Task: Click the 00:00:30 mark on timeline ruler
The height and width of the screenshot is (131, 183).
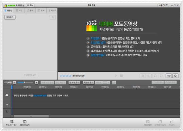Action: (x=89, y=87)
